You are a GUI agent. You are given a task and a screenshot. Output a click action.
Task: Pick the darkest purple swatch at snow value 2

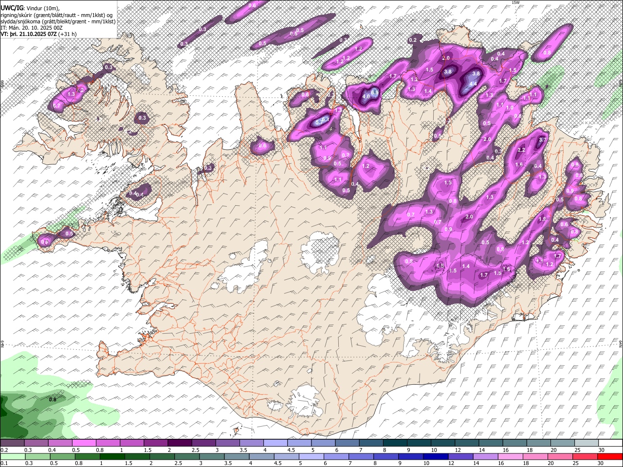pos(179,443)
